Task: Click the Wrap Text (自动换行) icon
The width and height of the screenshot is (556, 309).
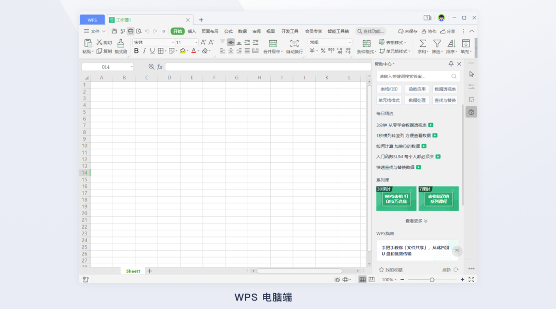Action: (294, 43)
